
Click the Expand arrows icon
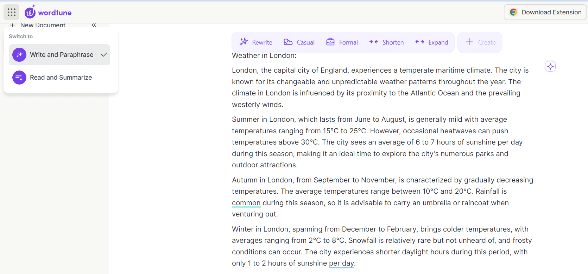tap(419, 42)
